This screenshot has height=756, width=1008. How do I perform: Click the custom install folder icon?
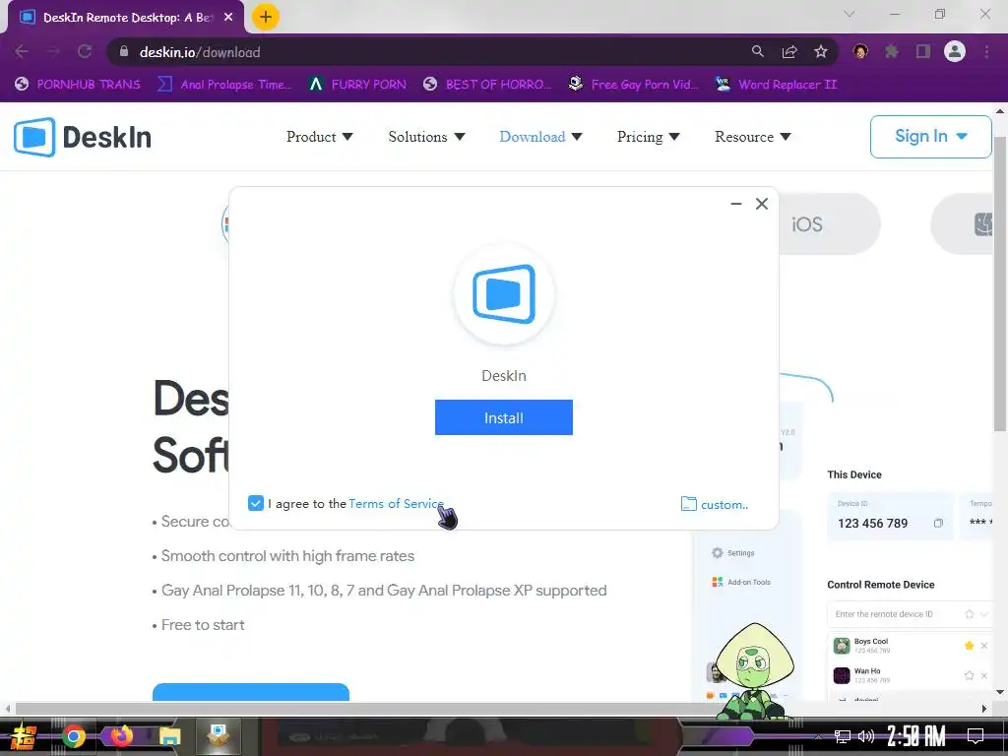tap(688, 504)
